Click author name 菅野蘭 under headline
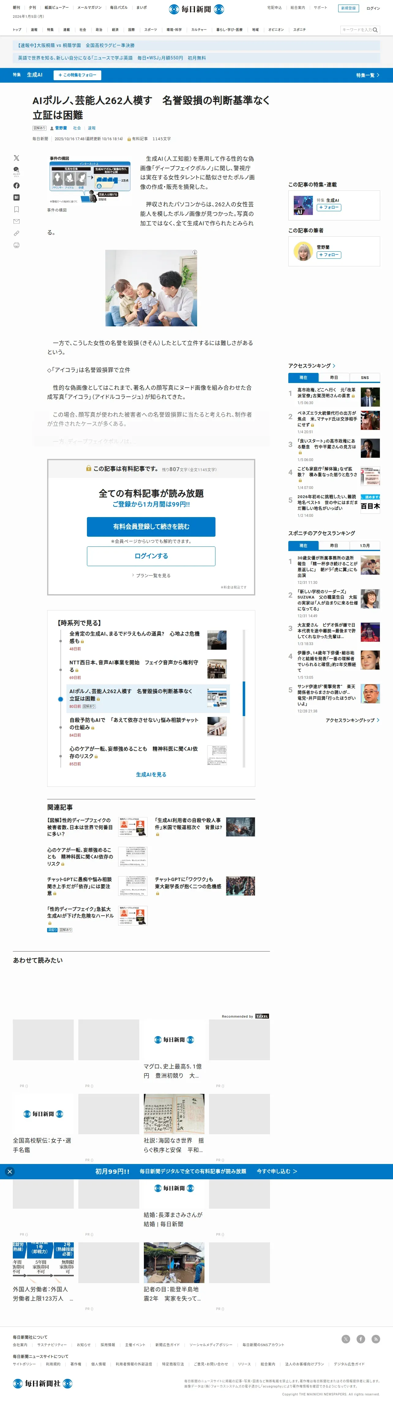This screenshot has height=1404, width=393. (x=61, y=128)
